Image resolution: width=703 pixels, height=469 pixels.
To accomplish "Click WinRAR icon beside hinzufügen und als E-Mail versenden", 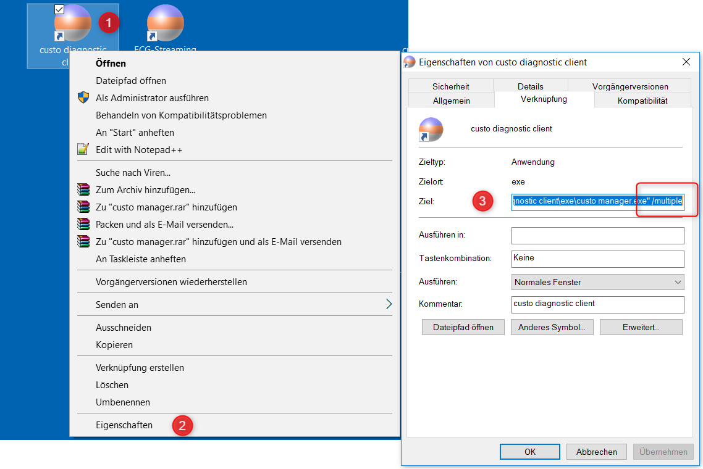I will point(83,241).
